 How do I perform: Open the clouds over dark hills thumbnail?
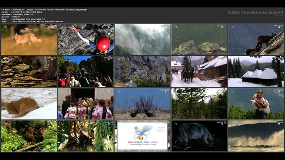coord(256,136)
